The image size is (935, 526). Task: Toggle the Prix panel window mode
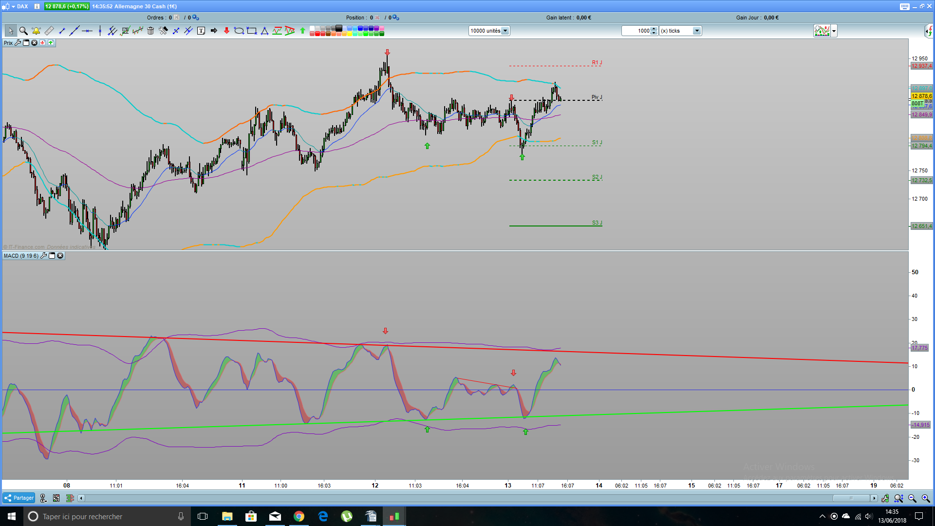26,43
